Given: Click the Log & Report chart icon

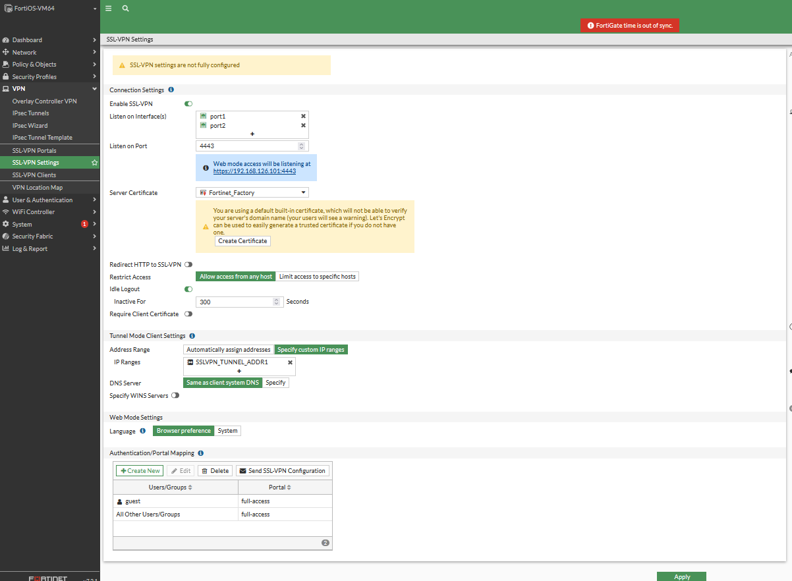Looking at the screenshot, I should point(6,249).
